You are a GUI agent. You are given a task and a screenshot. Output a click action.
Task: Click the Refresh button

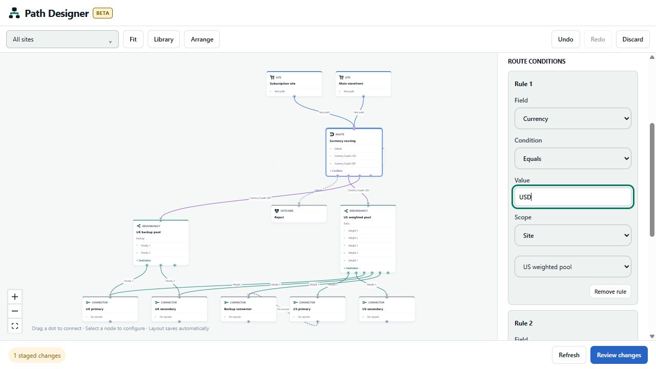pos(569,355)
